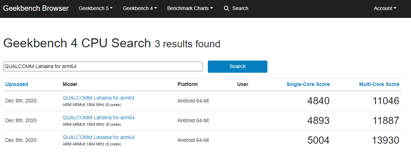Open first QUALCOMM Lahaina result scoring 4840
This screenshot has width=411, height=158.
(99, 98)
